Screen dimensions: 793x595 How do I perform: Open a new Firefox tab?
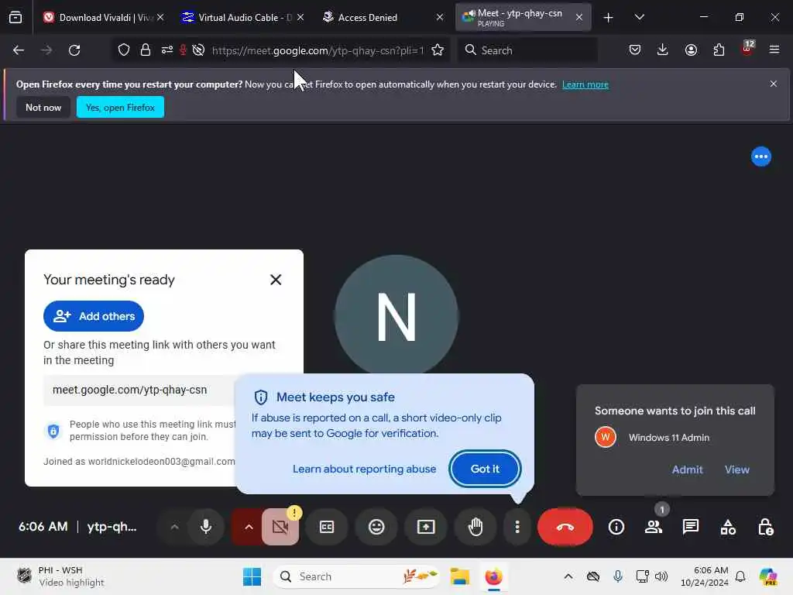[608, 17]
